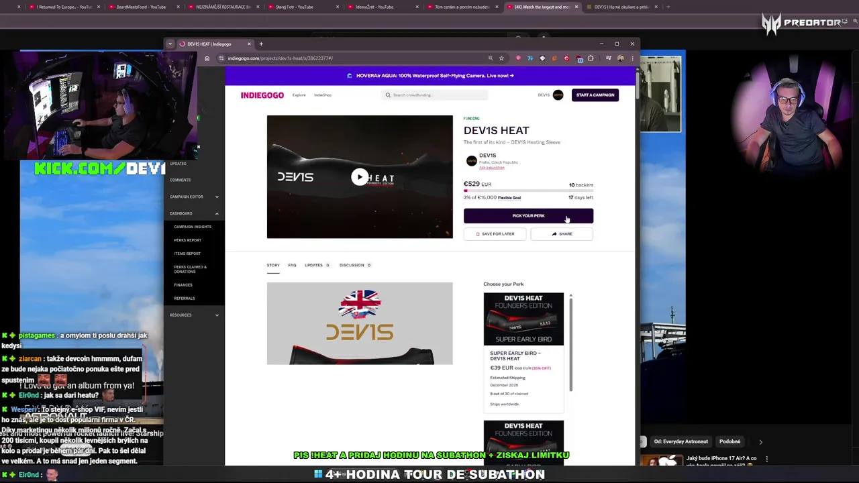The height and width of the screenshot is (483, 859).
Task: Expand the CAMPAIGN EDITOR sidebar section
Action: [194, 197]
